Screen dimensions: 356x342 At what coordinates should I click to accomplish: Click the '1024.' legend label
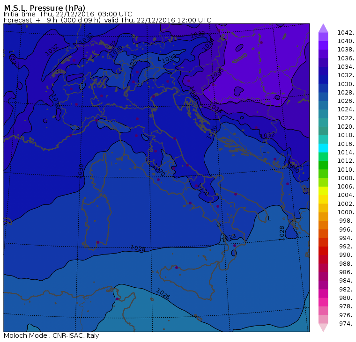346,109
